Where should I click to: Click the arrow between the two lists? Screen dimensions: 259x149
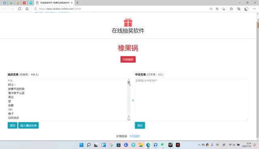tap(133, 100)
